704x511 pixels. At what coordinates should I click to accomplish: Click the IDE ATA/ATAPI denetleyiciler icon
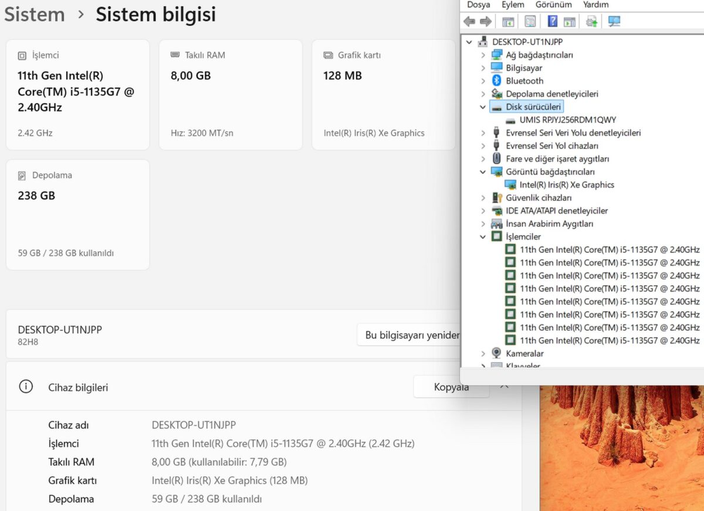(497, 211)
